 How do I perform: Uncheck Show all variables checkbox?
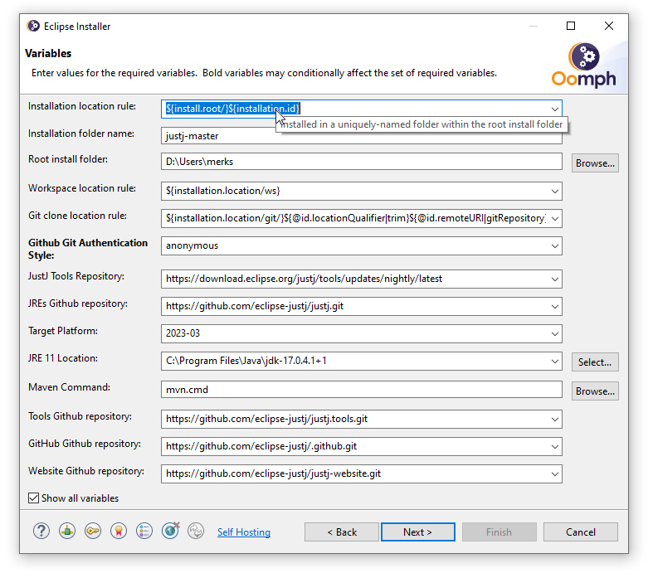34,498
